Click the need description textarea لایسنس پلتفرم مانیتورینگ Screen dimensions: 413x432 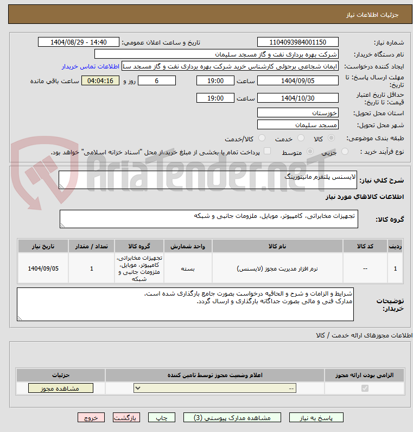tap(208, 180)
